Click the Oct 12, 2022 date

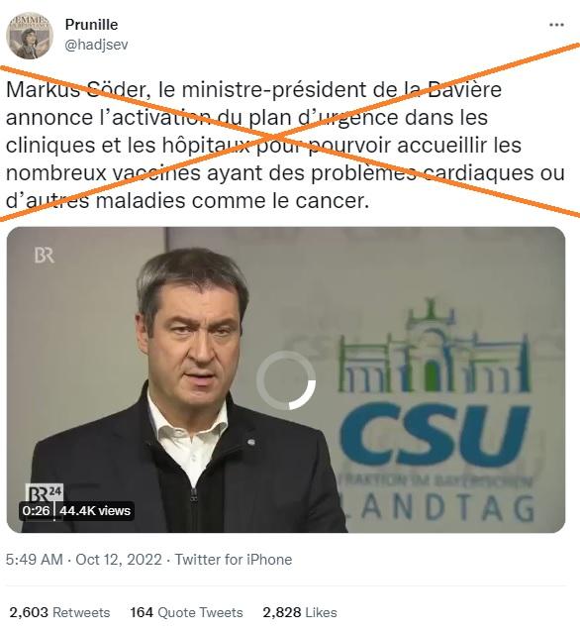click(119, 560)
